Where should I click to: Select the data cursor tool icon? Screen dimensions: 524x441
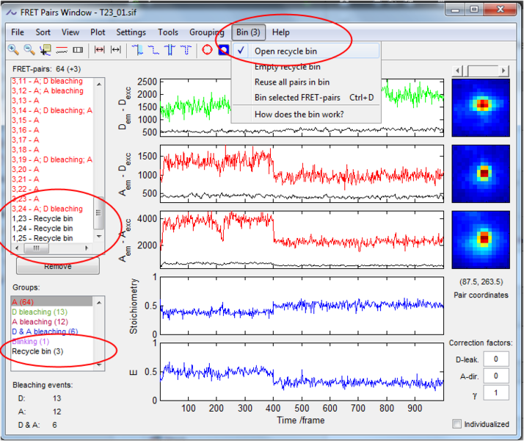pyautogui.click(x=46, y=50)
